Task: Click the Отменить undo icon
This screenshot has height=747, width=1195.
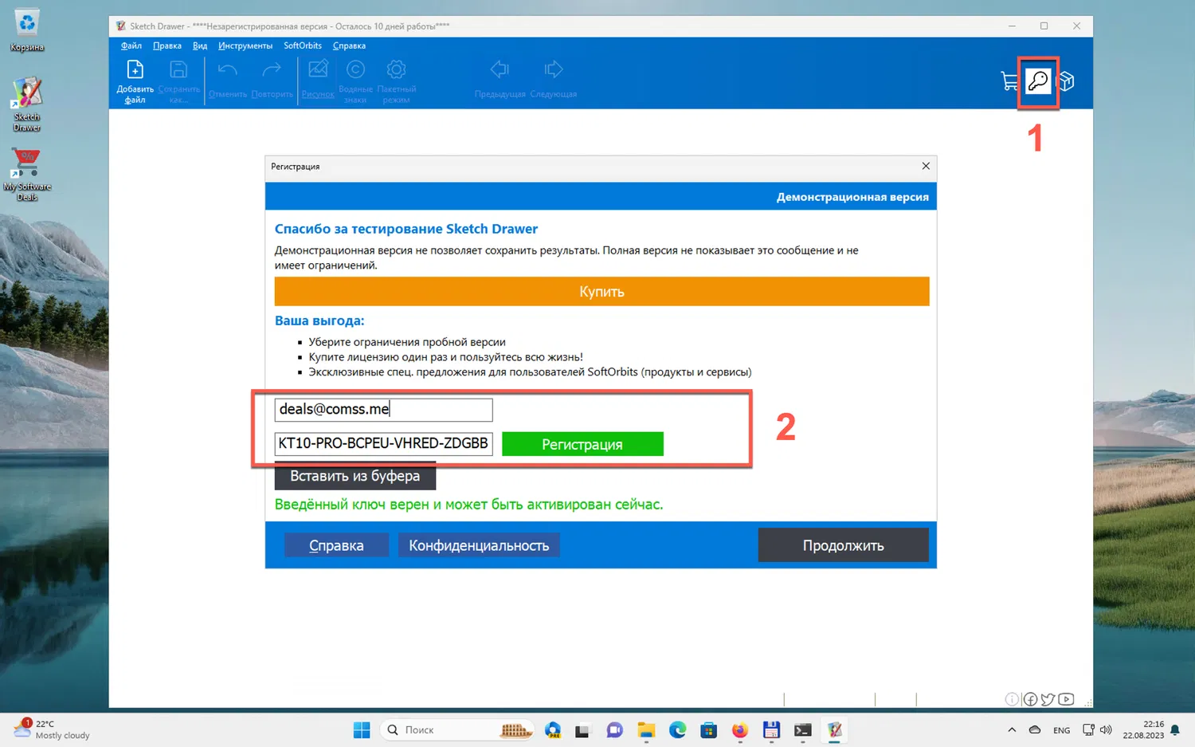Action: 228,80
